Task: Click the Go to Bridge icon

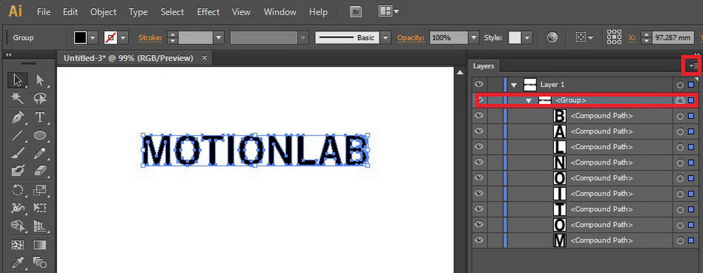Action: tap(355, 11)
